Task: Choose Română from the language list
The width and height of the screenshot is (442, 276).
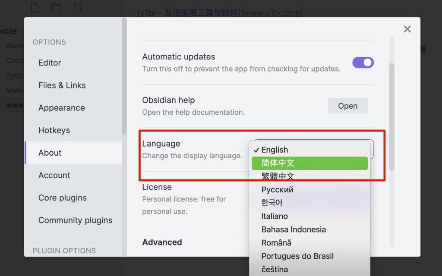Action: tap(309, 243)
